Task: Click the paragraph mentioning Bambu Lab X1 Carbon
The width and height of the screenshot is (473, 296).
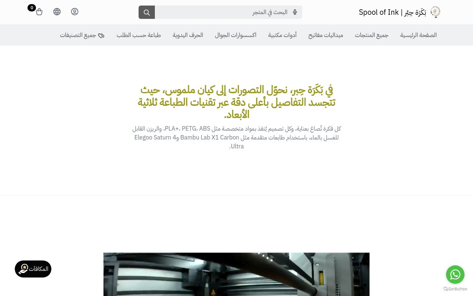Action: point(236,137)
